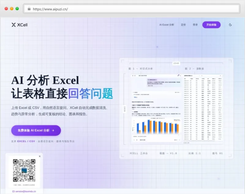Image resolution: width=245 pixels, height=194 pixels.
Task: Open the service@boxindx.cn email link
Action: point(26,191)
